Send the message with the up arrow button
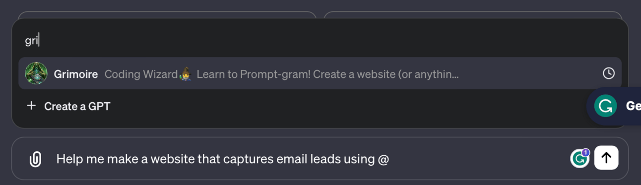Viewport: 641px width, 185px height. tap(606, 158)
